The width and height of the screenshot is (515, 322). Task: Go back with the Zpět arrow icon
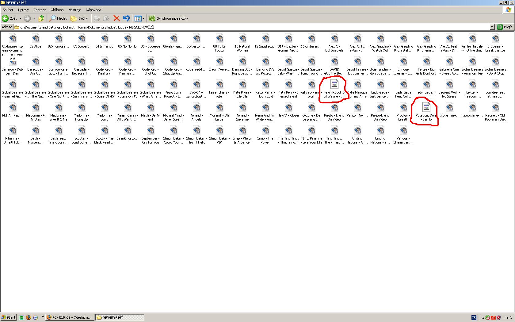[5, 18]
